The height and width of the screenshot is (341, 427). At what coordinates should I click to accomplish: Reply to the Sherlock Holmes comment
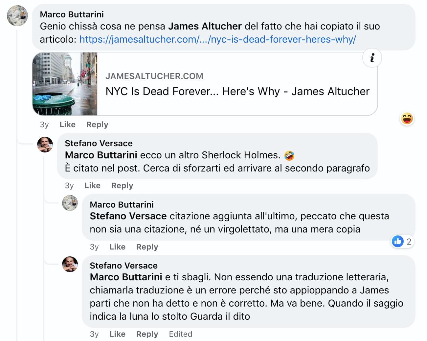(122, 186)
